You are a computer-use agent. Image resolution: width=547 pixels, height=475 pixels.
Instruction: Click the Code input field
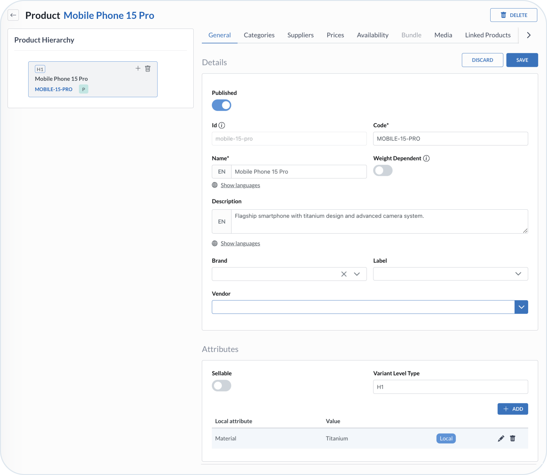click(450, 139)
